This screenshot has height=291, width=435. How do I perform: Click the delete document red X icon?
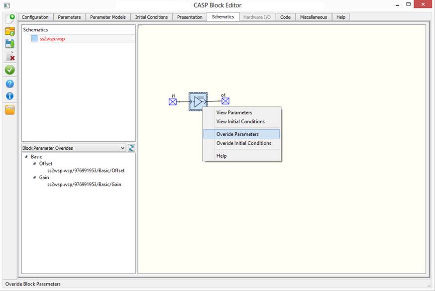coord(9,57)
